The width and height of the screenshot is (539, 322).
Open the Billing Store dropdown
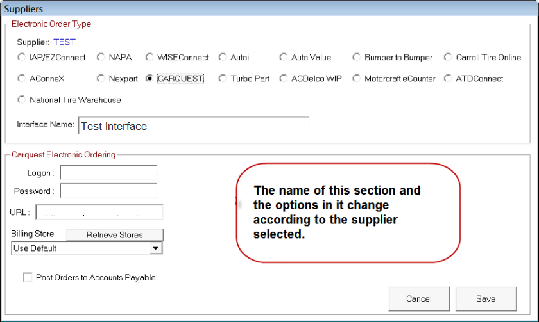point(155,248)
